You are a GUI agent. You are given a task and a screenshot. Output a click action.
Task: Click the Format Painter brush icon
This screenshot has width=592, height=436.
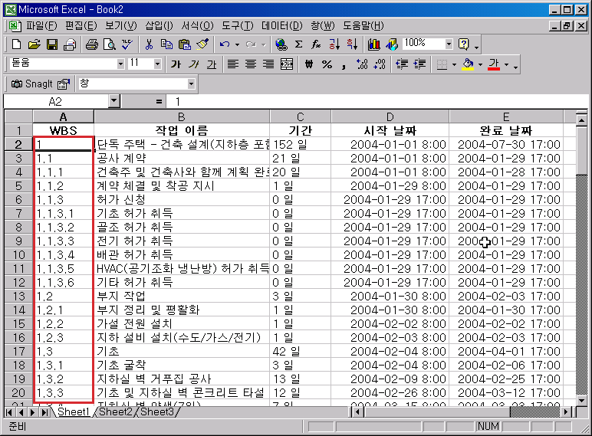click(x=202, y=44)
